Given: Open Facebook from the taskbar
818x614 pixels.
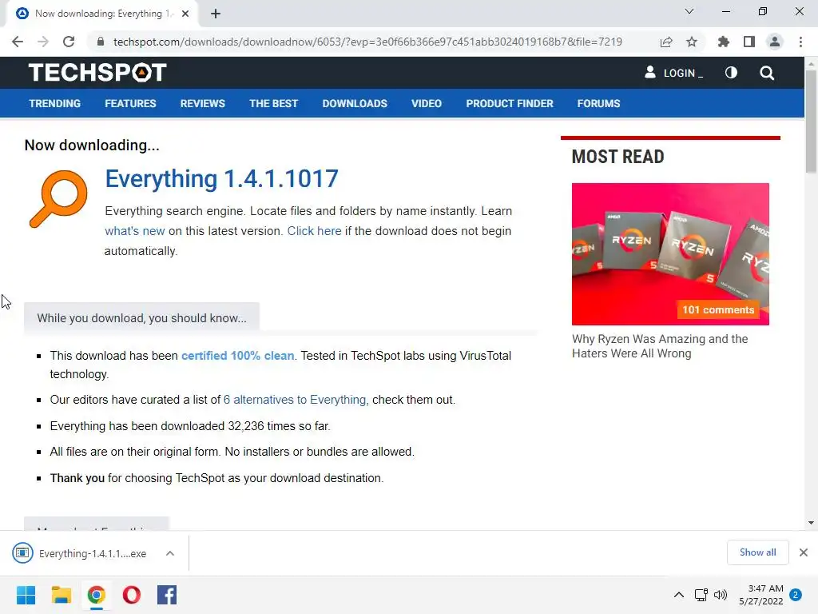Looking at the screenshot, I should click(167, 595).
